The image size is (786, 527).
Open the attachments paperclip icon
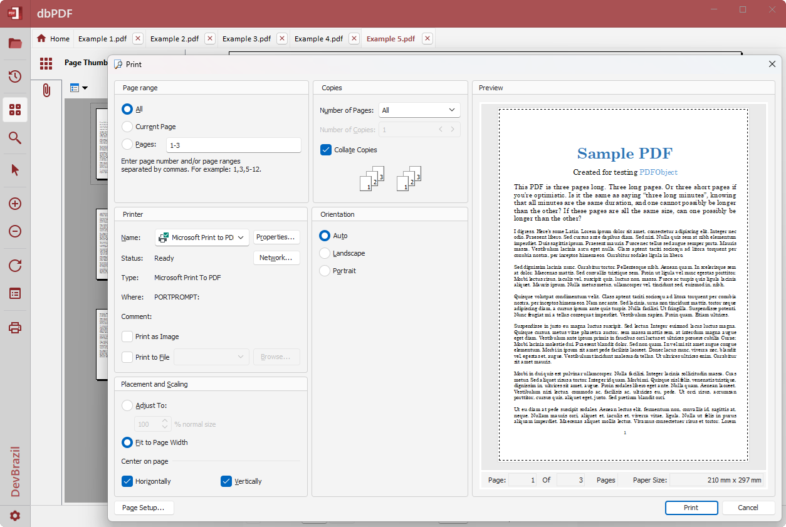(46, 90)
